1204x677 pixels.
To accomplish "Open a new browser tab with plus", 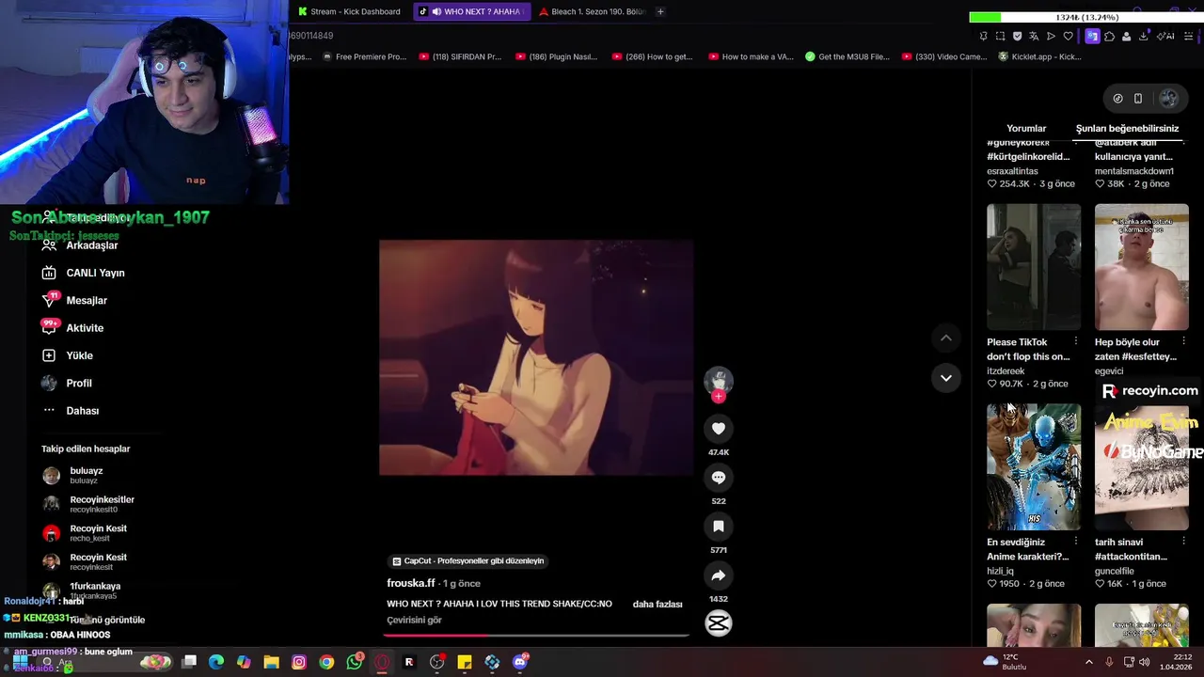I will click(660, 11).
